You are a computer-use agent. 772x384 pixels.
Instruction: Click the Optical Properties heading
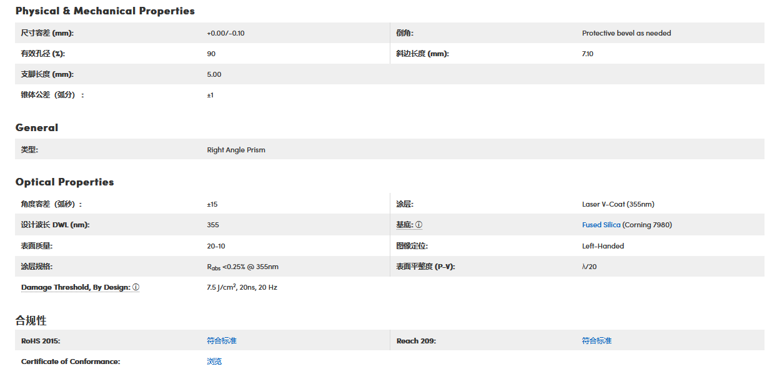[x=65, y=182]
